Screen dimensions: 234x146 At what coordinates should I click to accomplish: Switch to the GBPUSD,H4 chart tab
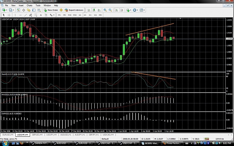coord(37,135)
